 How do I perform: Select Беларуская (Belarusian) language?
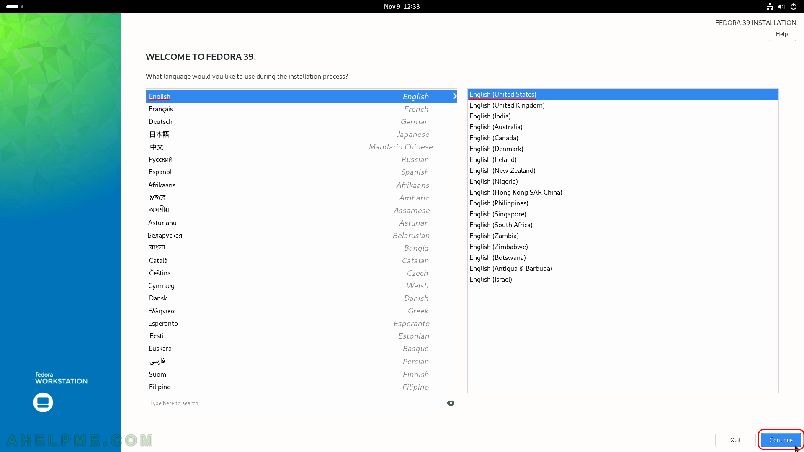[x=301, y=235]
